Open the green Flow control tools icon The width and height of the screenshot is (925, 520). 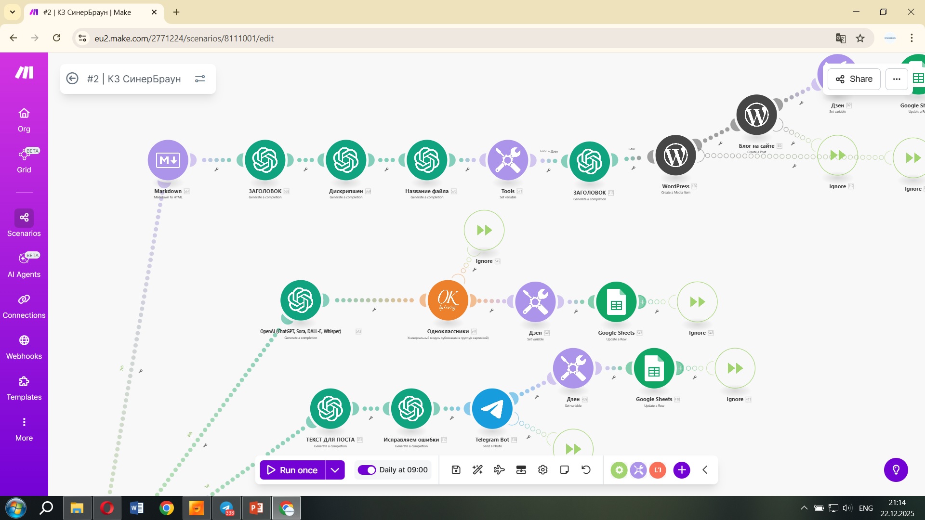coord(619,470)
